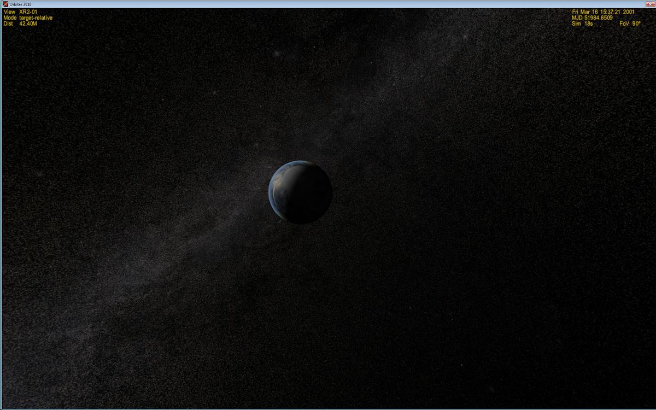Click the "Orbiter 2010" window title text
656x410 pixels.
click(x=20, y=4)
